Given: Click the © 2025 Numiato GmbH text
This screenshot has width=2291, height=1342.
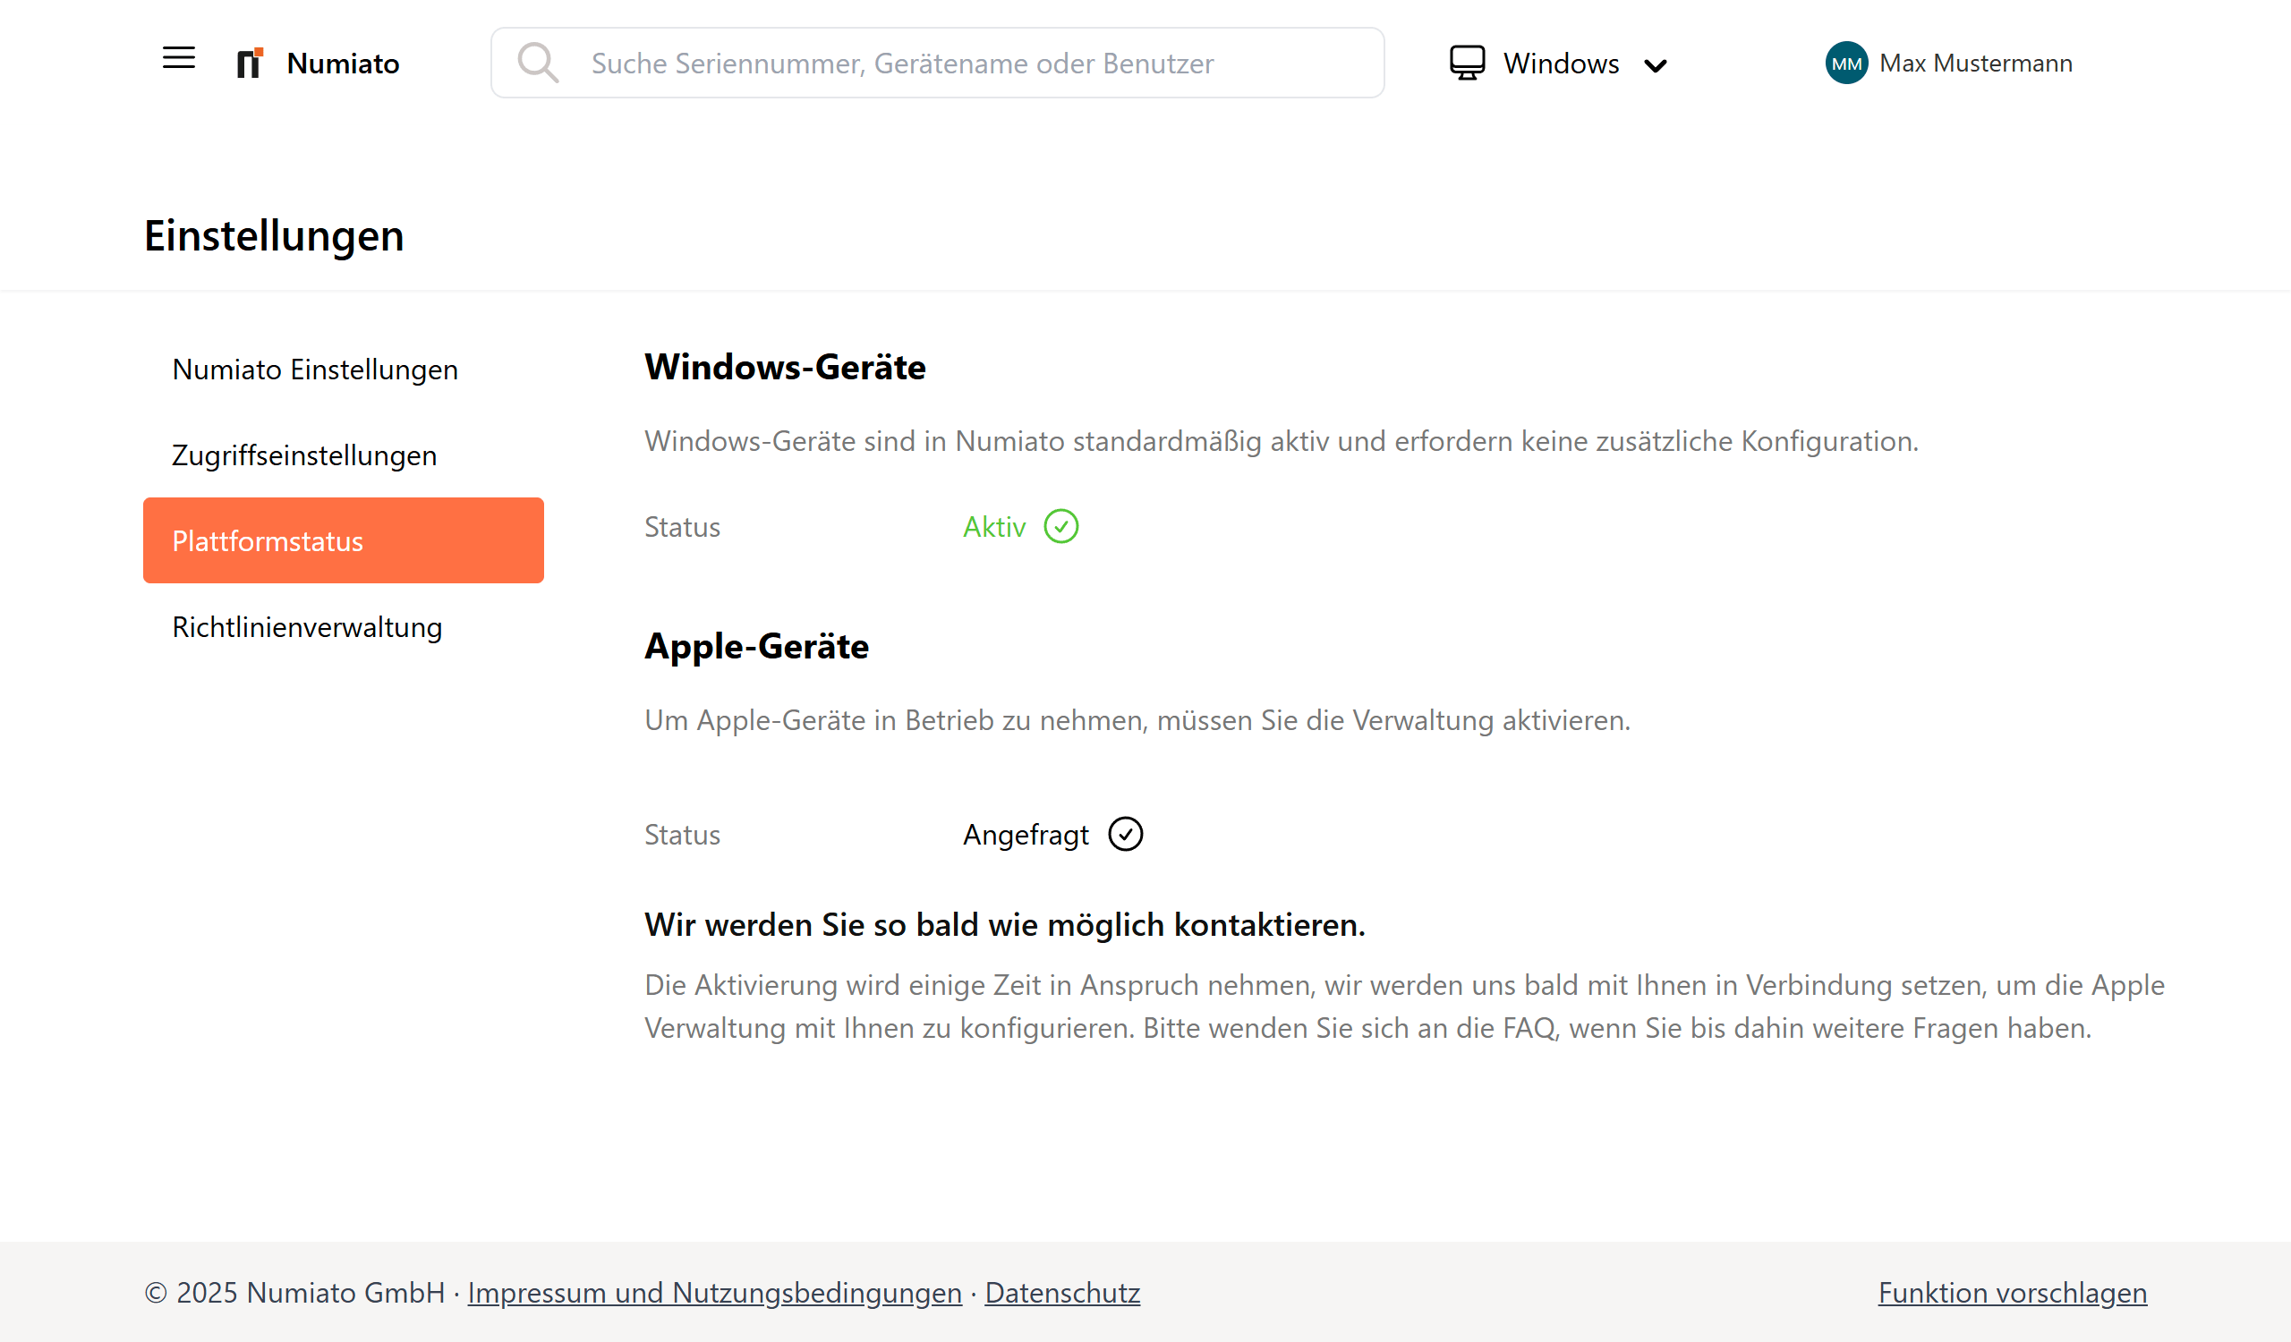Looking at the screenshot, I should (294, 1292).
